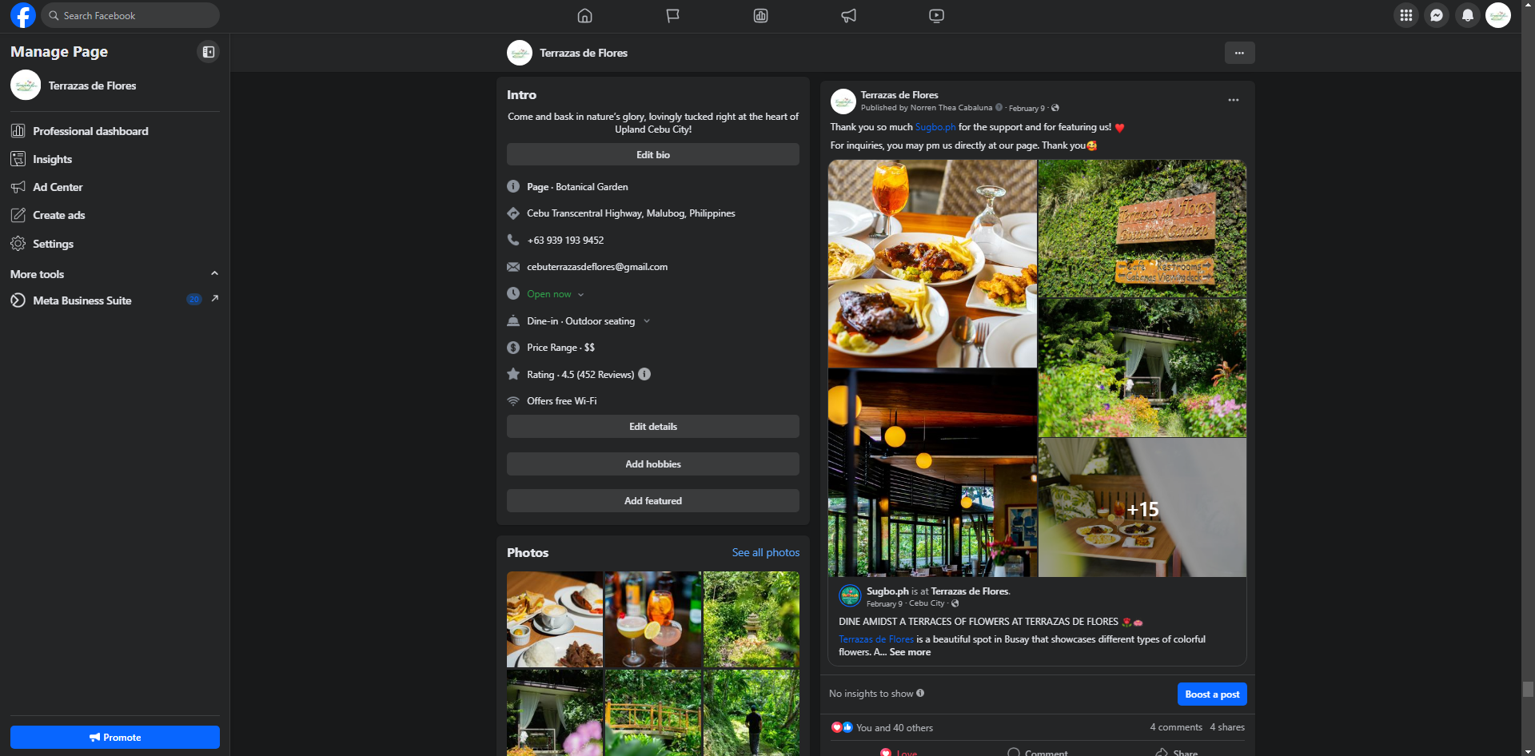
Task: Open the Video play tab in top bar
Action: pyautogui.click(x=937, y=16)
